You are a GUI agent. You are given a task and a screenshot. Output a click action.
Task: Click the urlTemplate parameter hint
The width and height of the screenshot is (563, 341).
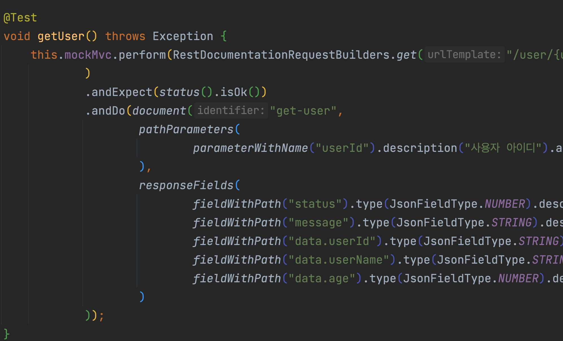coord(464,54)
